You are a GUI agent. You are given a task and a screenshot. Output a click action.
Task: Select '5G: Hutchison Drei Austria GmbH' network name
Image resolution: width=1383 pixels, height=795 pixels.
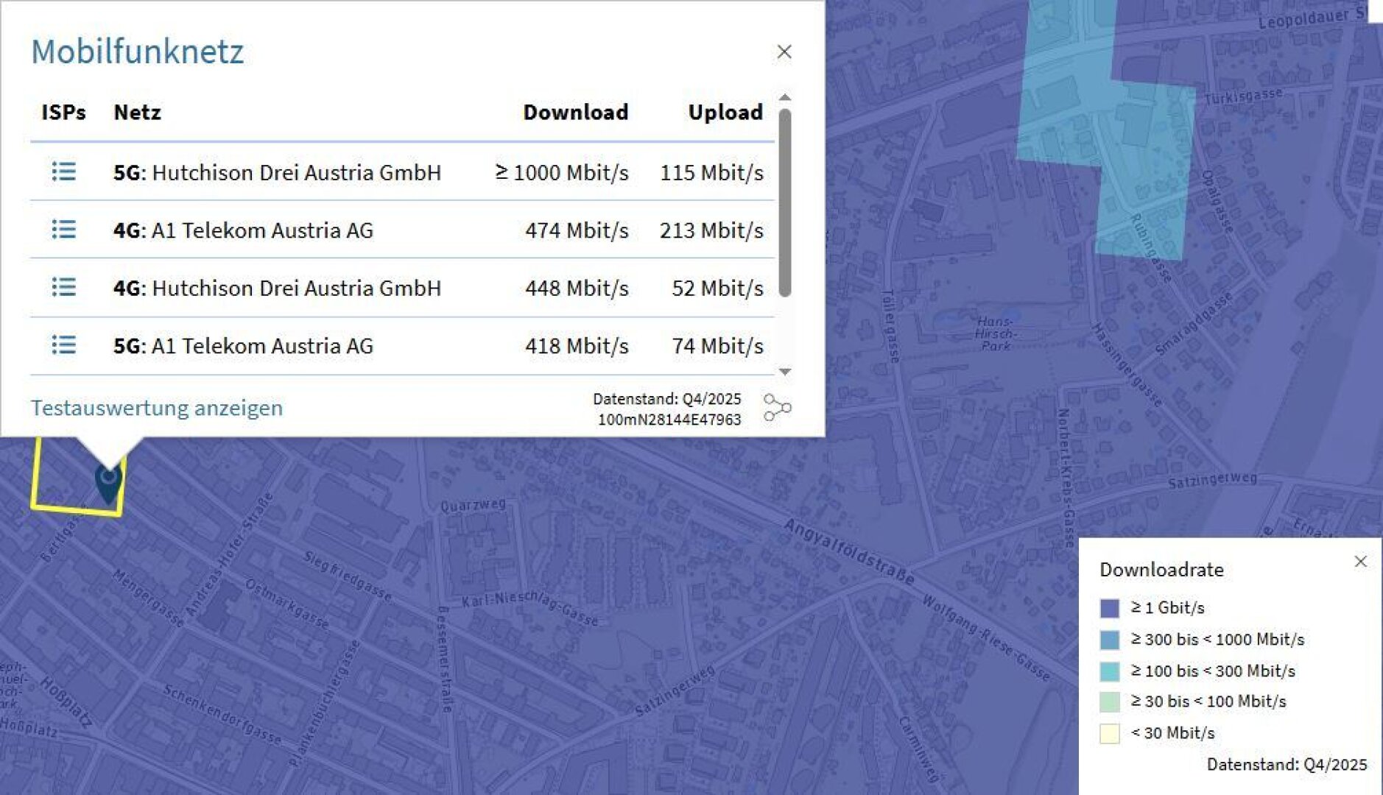[x=277, y=172]
